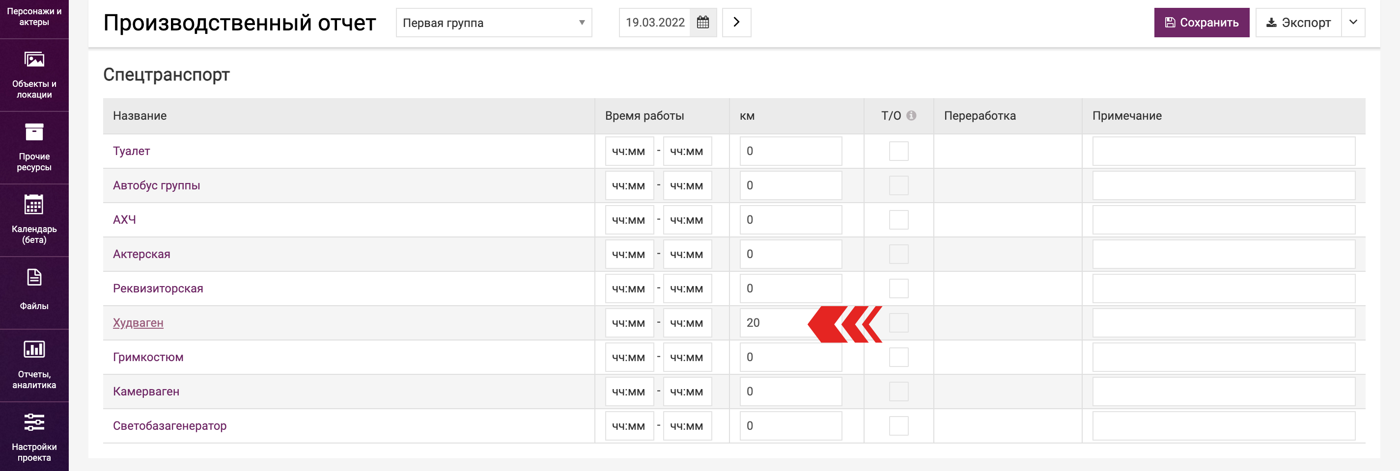Open the Автобус группы link
This screenshot has width=1400, height=471.
click(x=156, y=185)
